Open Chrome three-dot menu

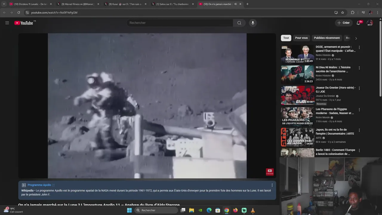point(378,13)
